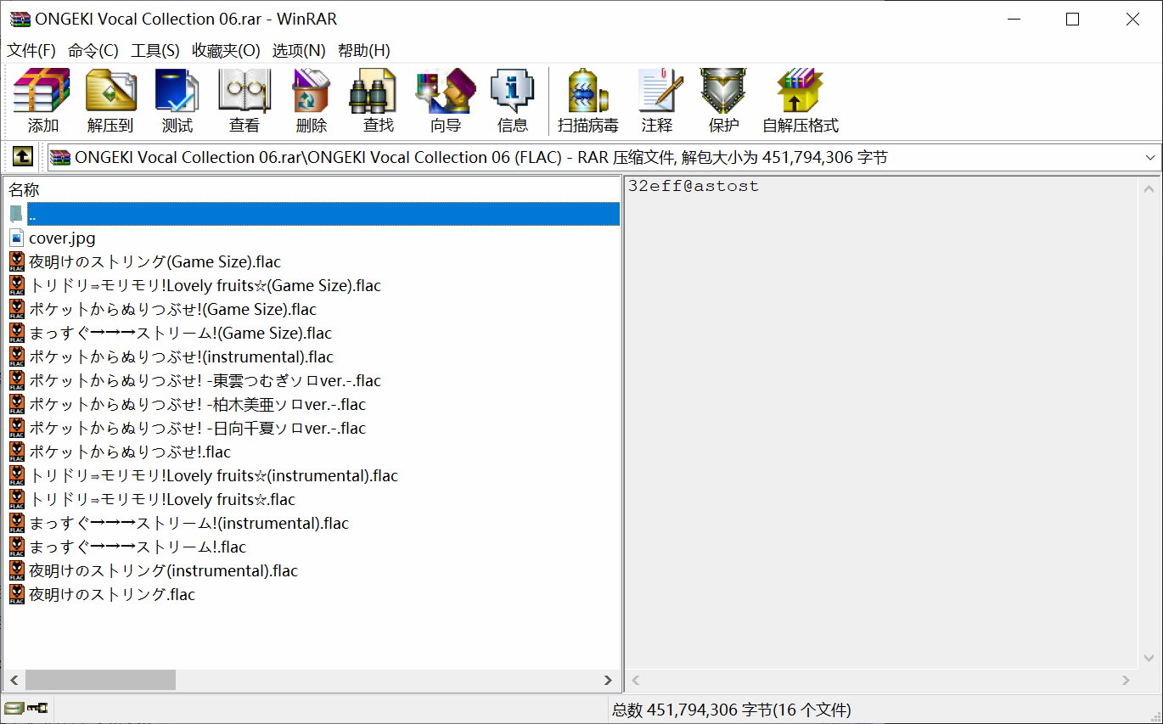Screen dimensions: 1163x724
Task: Open the 注释 (Comment) tool
Action: [656, 100]
